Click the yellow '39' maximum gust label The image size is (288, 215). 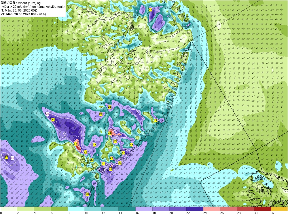pyautogui.click(x=75, y=144)
